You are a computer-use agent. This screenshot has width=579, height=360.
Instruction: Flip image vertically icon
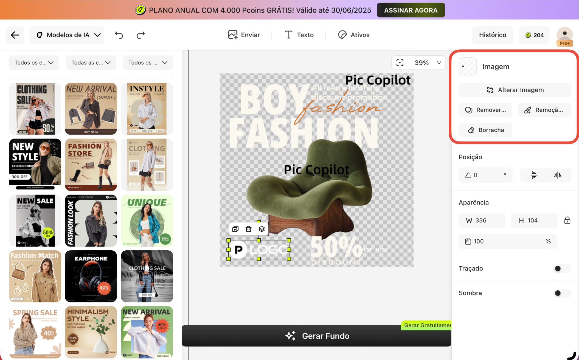point(534,175)
